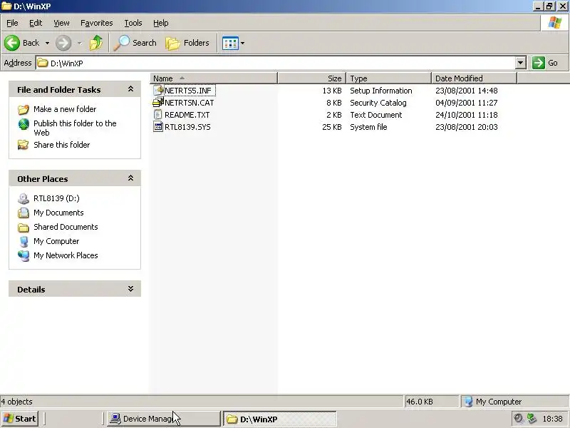
Task: Switch to Device Manager taskbar button
Action: 164,419
